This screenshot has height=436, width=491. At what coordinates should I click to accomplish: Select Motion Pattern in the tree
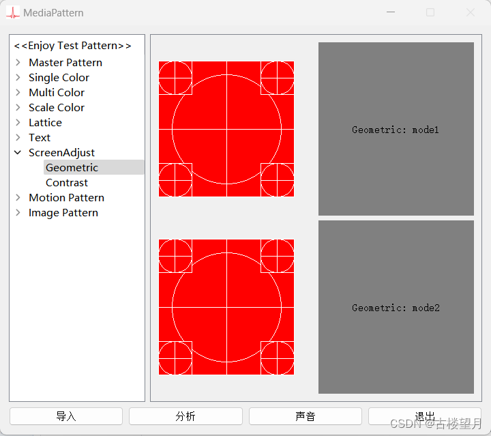(x=66, y=198)
